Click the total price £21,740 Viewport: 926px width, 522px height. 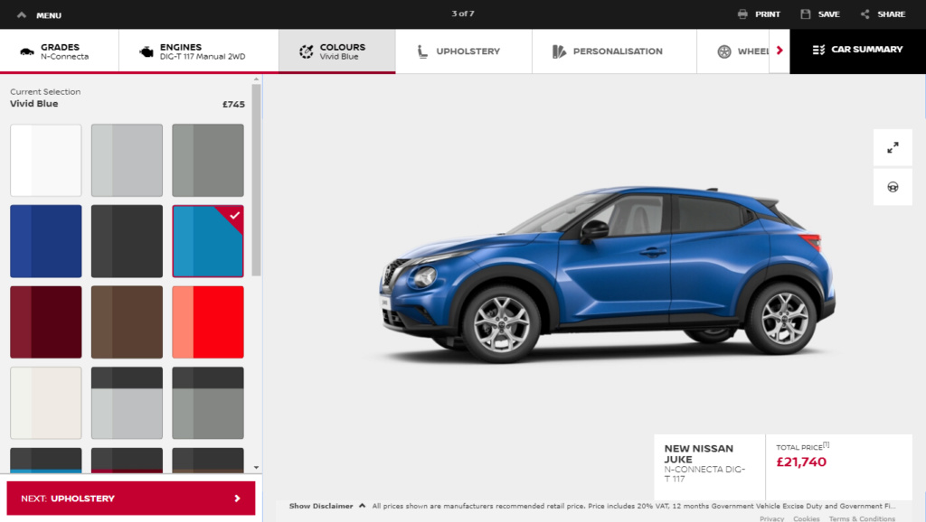point(801,461)
